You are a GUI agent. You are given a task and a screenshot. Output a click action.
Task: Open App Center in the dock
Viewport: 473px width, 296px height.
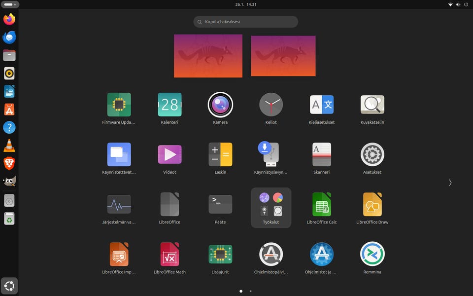tap(9, 110)
